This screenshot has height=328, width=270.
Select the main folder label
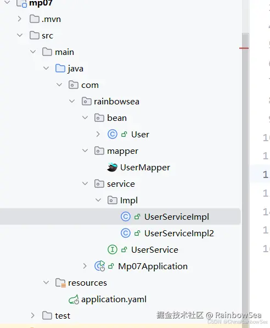tap(64, 52)
